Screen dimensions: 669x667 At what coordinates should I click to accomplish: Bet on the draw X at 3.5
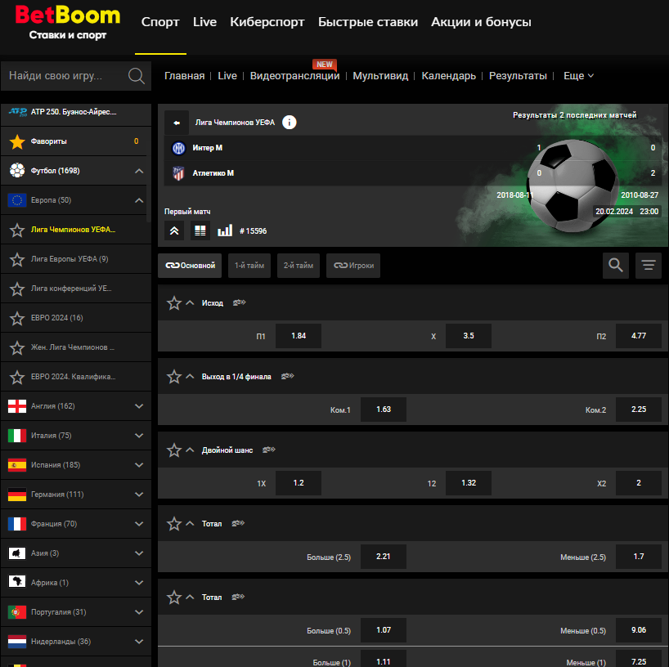469,336
